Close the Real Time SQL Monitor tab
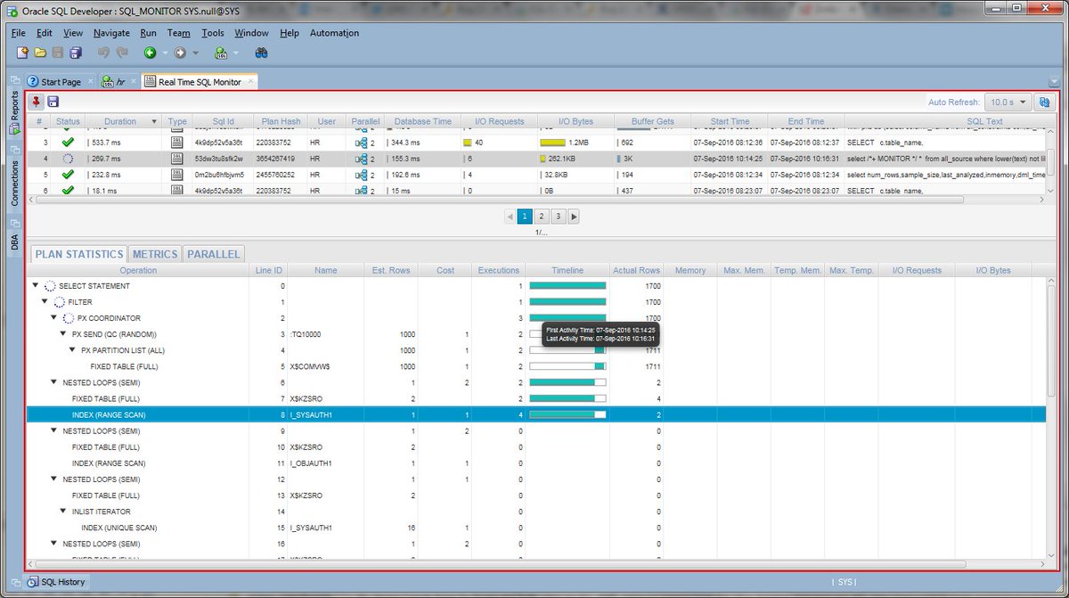This screenshot has height=598, width=1069. (x=250, y=82)
